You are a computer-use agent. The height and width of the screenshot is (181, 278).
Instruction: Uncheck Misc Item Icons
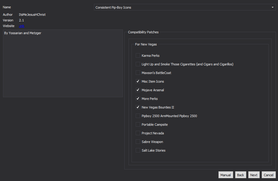138,81
